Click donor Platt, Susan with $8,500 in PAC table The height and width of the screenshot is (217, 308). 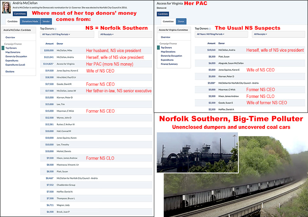[x=224, y=56]
